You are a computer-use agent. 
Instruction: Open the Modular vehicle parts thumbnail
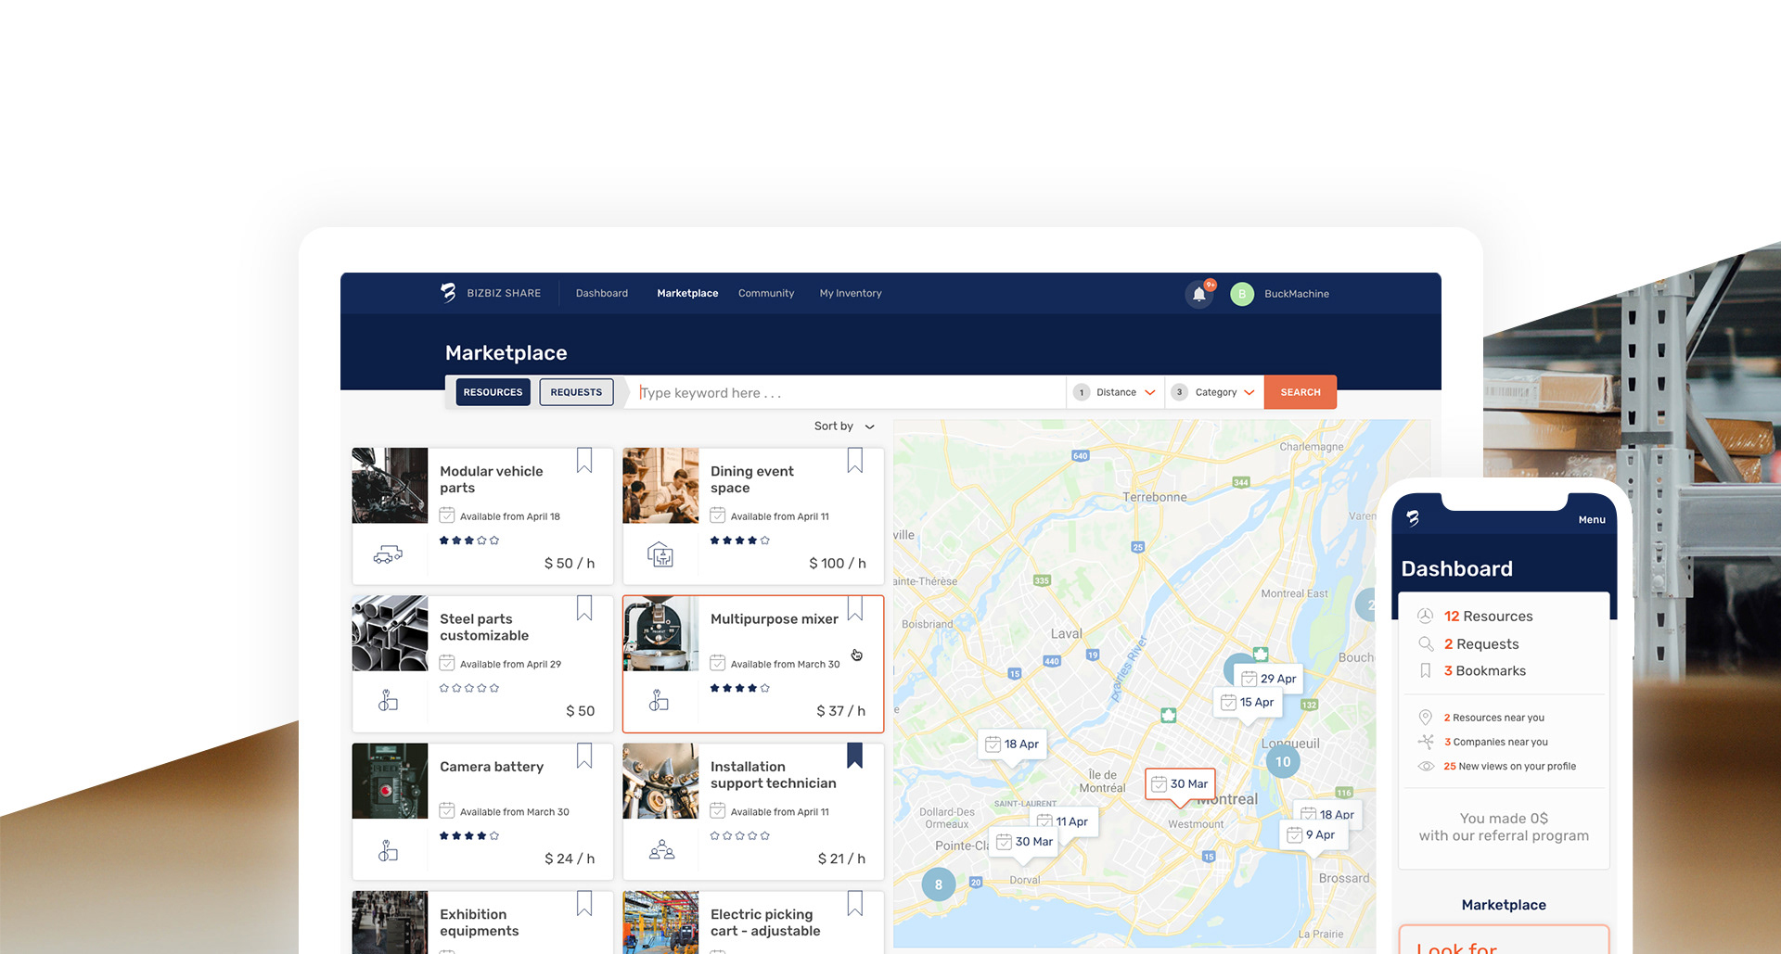click(390, 486)
